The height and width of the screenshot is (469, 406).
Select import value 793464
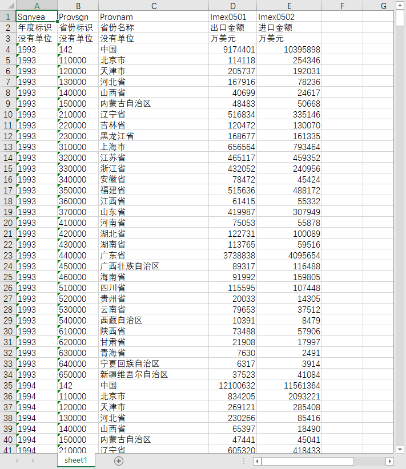click(290, 147)
